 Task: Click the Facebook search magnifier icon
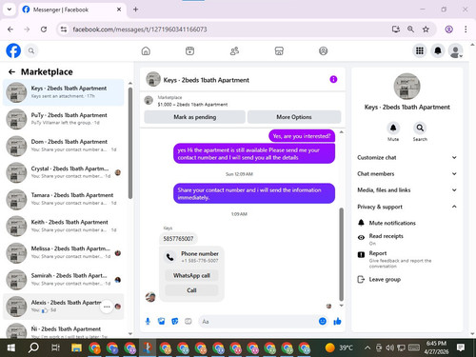tap(31, 50)
